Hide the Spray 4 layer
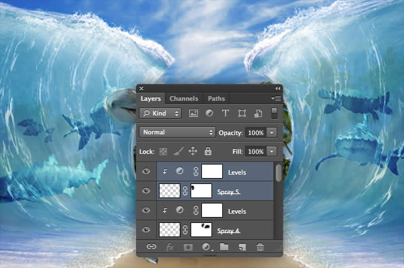This screenshot has height=268, width=404. [x=146, y=230]
